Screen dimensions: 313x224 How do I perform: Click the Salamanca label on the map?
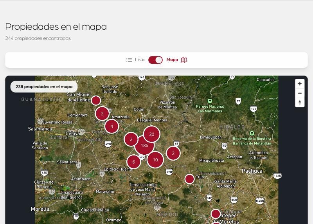click(40, 129)
